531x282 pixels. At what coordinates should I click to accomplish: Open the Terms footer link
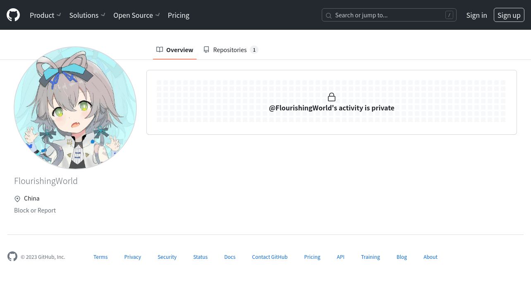click(x=100, y=257)
